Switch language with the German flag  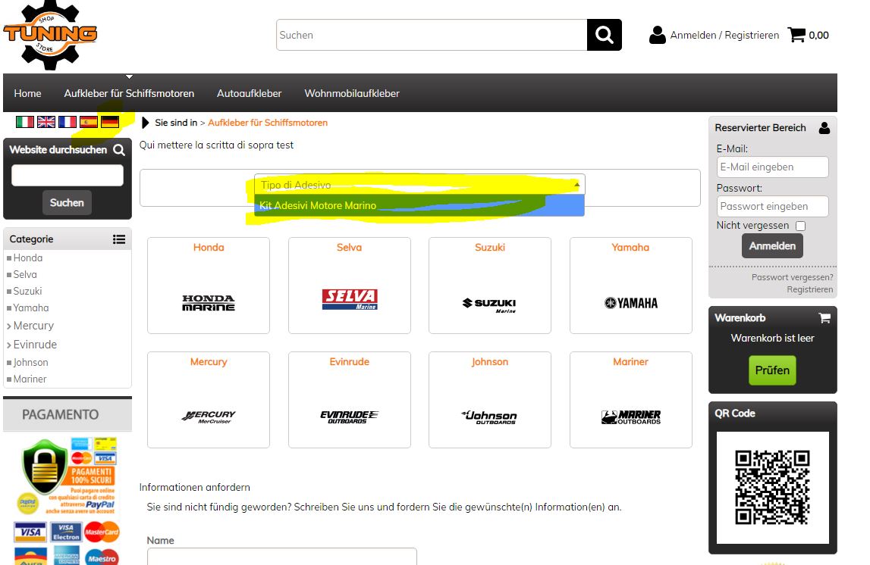110,122
